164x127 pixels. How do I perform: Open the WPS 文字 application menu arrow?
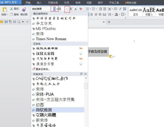(x=20, y=2)
